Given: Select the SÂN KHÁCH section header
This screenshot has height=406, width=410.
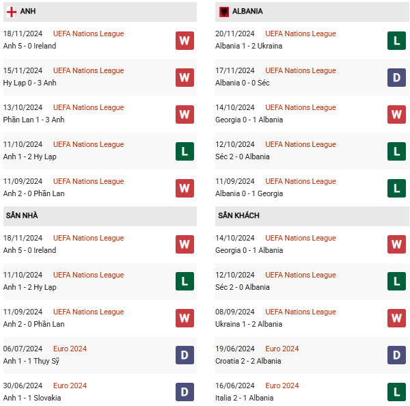Looking at the screenshot, I should pyautogui.click(x=312, y=216).
